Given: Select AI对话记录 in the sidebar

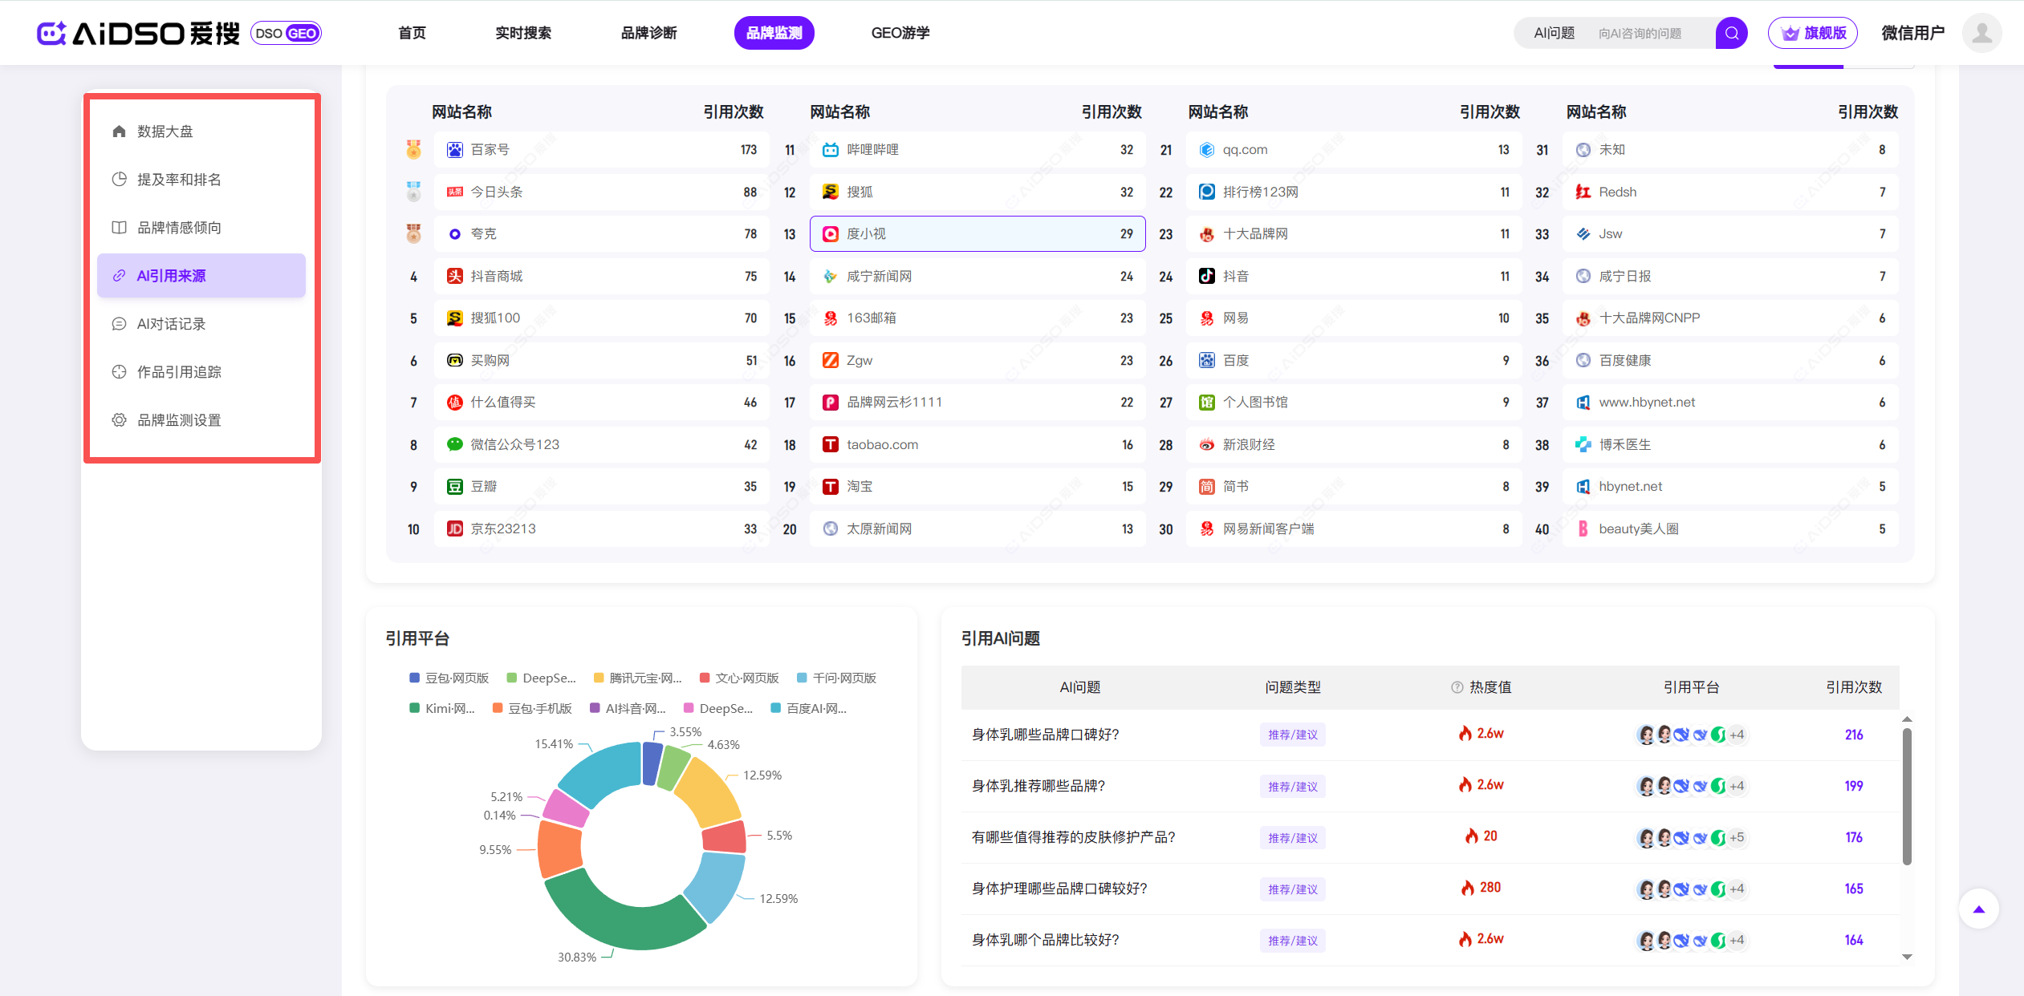Looking at the screenshot, I should pos(171,323).
